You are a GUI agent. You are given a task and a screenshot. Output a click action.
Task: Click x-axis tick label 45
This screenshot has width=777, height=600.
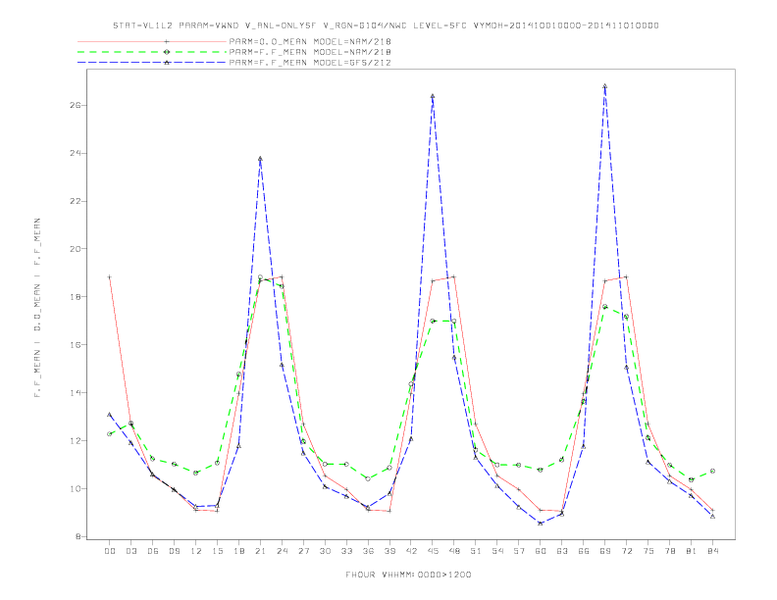(433, 551)
